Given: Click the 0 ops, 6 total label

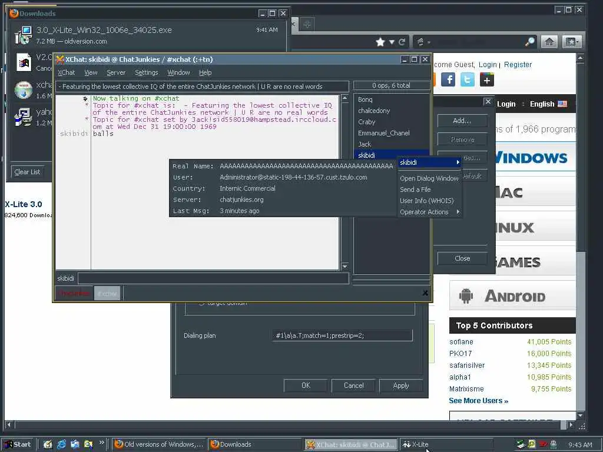Looking at the screenshot, I should (x=391, y=85).
